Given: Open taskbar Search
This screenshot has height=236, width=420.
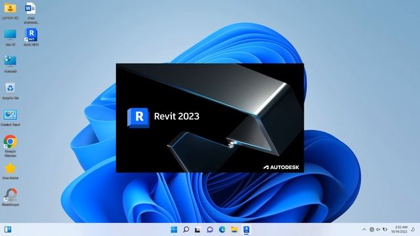Looking at the screenshot, I should point(186,229).
